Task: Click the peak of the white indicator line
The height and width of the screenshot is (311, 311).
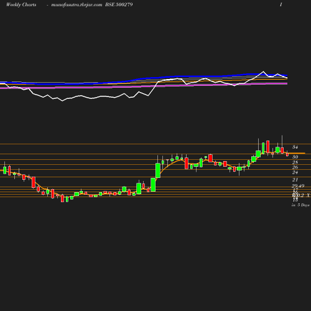Action: click(x=264, y=72)
